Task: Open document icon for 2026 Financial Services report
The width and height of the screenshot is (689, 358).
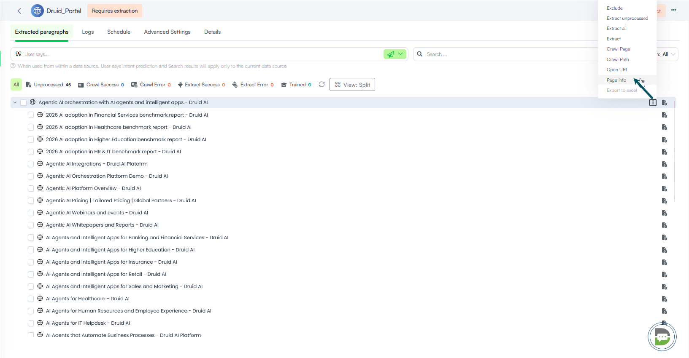Action: 665,115
